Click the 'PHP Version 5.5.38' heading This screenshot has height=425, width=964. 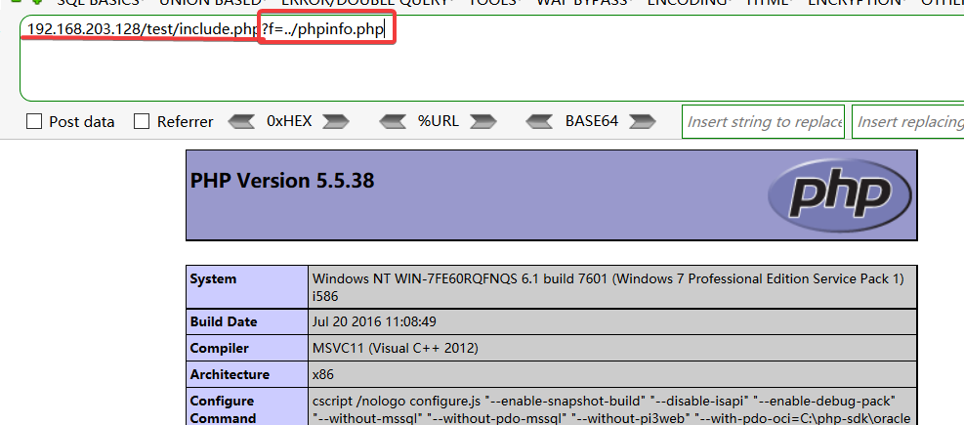[282, 181]
